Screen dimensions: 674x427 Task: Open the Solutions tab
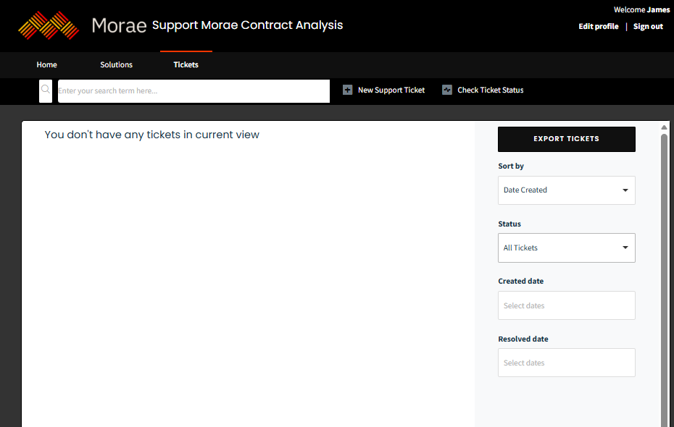click(x=116, y=64)
